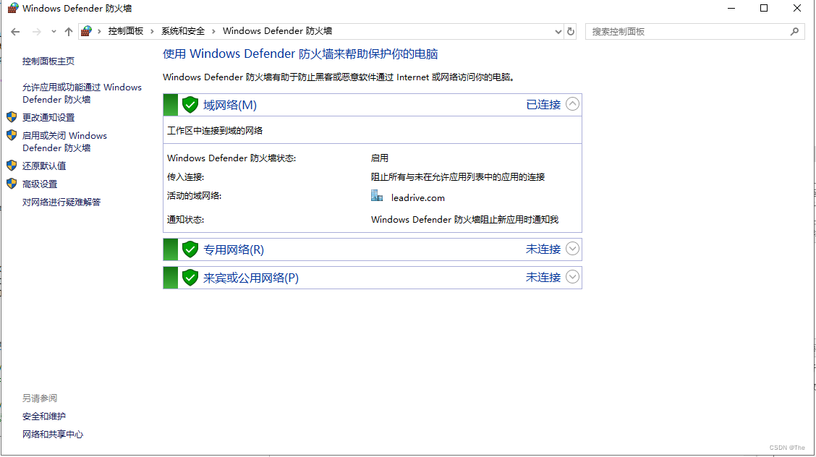This screenshot has height=457, width=816.
Task: Click green shield icon of 域网络(M)
Action: tap(190, 105)
